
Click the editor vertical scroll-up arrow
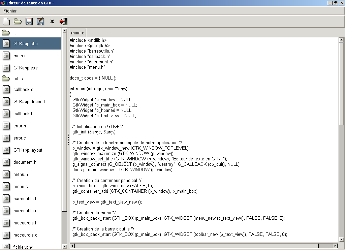341,40
